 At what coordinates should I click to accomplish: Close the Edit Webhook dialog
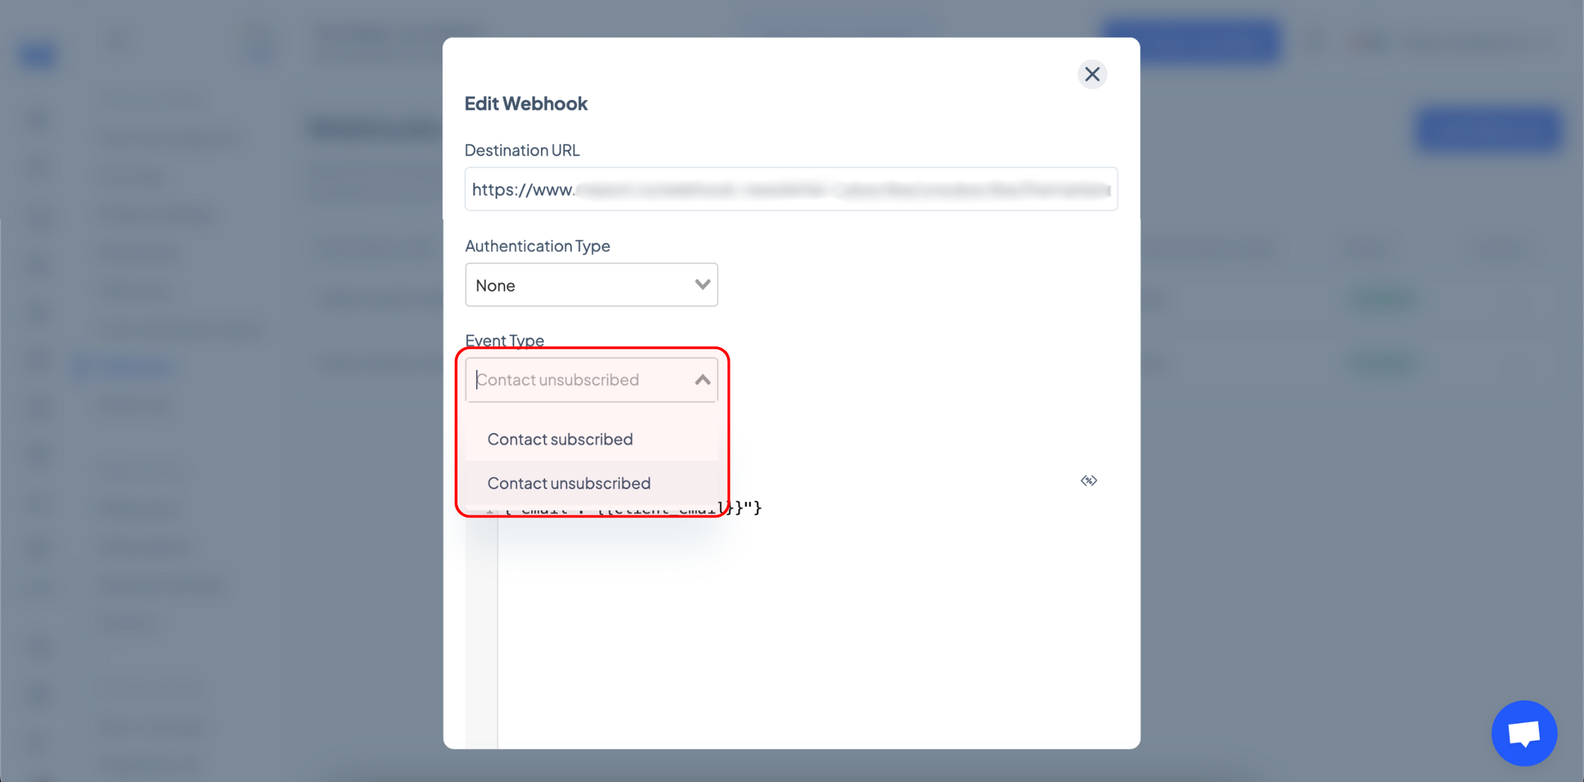point(1092,74)
